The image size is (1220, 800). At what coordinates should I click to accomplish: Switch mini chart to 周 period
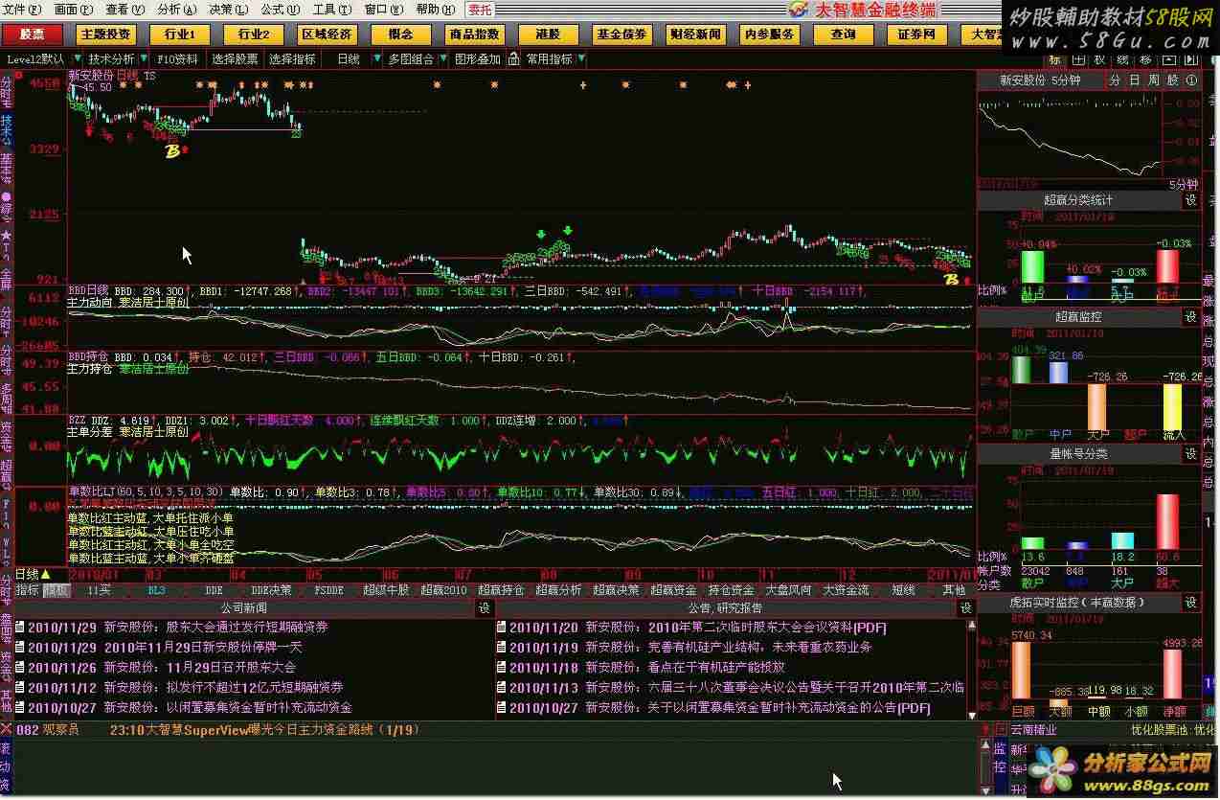point(1154,80)
